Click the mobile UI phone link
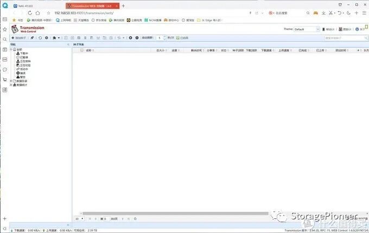 pyautogui.click(x=328, y=29)
